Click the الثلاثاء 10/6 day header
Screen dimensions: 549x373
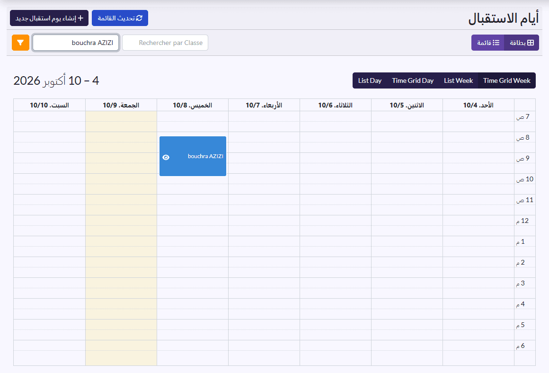(336, 105)
